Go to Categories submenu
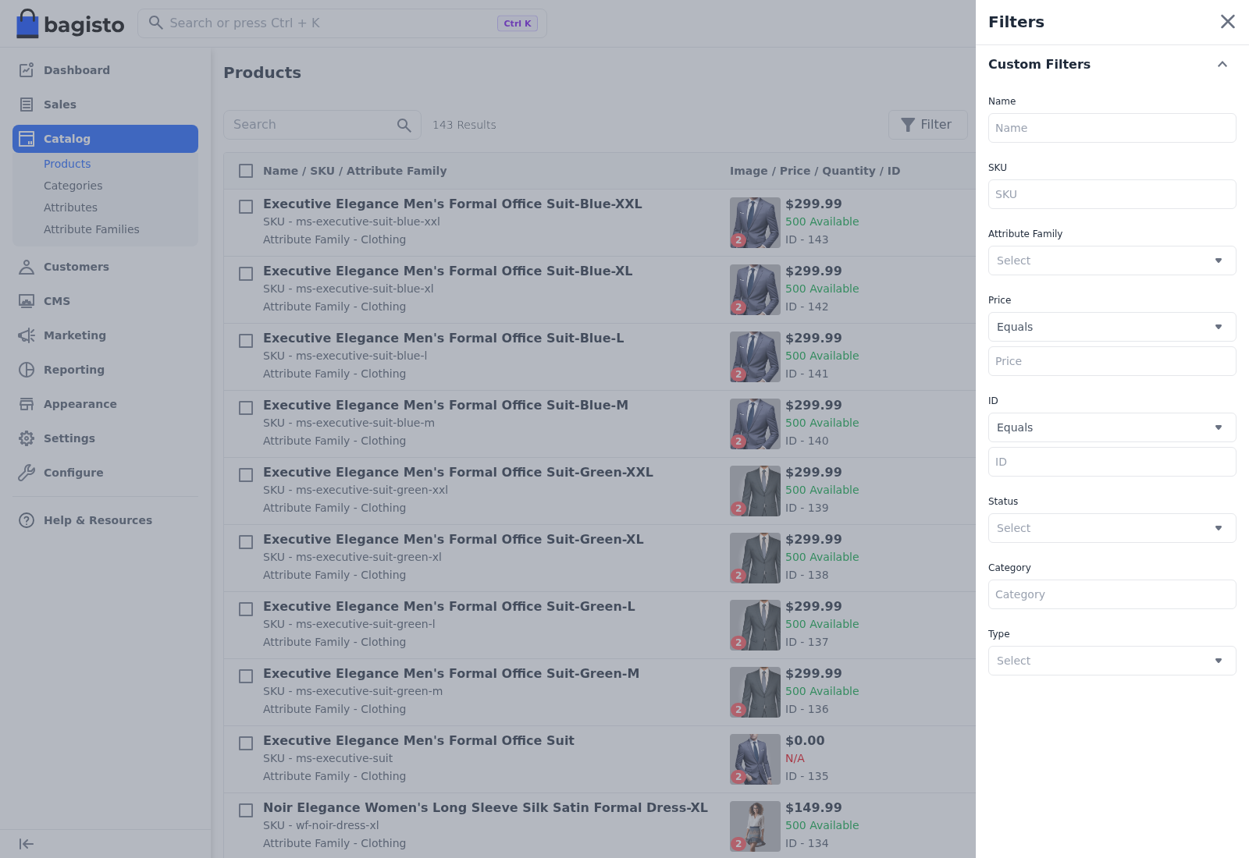This screenshot has width=1249, height=858. [x=73, y=186]
